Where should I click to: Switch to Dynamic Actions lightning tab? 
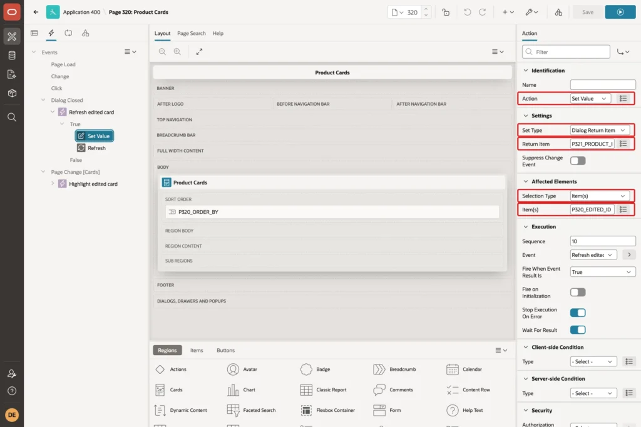pyautogui.click(x=51, y=33)
